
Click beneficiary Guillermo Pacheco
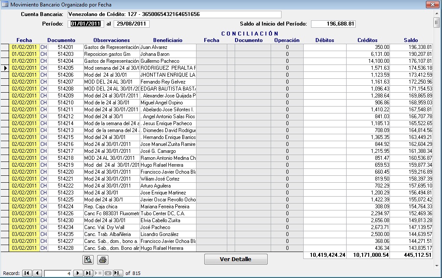(x=160, y=61)
